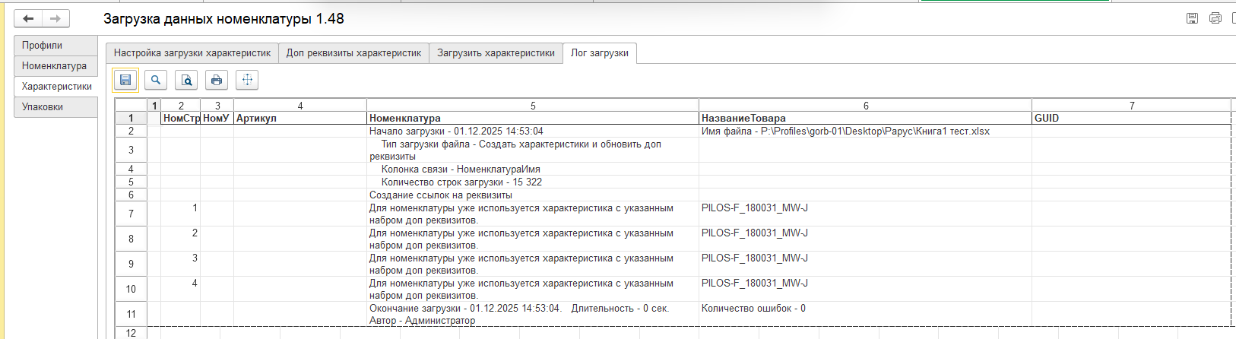
Task: Open print preview of the log
Action: pos(186,80)
